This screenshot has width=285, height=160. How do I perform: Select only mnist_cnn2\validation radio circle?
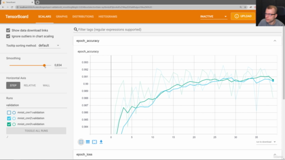(x=14, y=118)
